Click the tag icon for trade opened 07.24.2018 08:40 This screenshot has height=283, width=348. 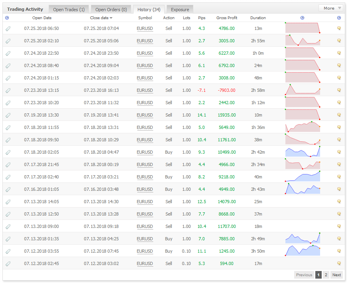[x=8, y=65]
